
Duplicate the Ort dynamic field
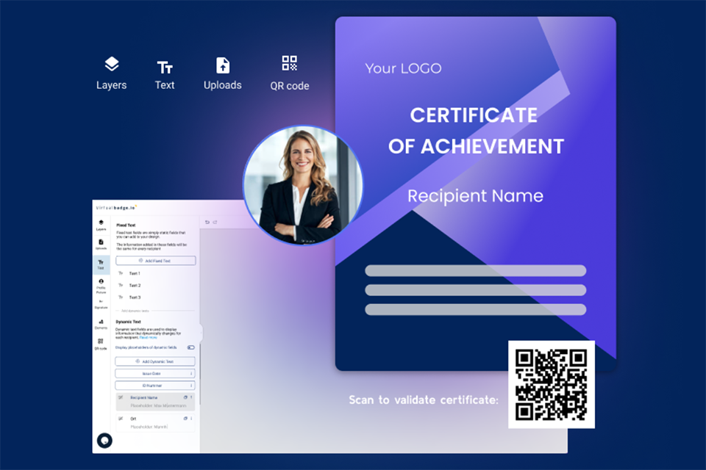point(185,419)
